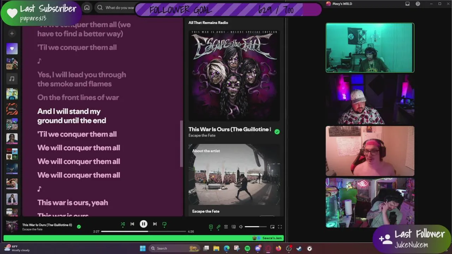This screenshot has width=452, height=254.
Task: Click the taskbar Search box
Action: [x=175, y=248]
